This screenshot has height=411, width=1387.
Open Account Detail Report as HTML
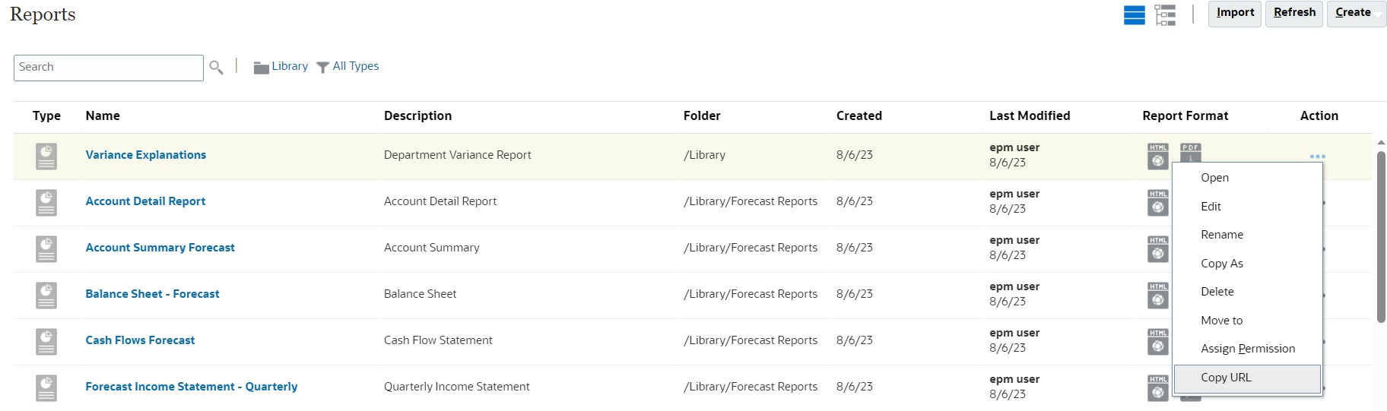point(1157,202)
